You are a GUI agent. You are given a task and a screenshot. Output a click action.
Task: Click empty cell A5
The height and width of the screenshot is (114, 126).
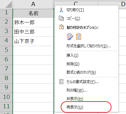click(x=33, y=51)
